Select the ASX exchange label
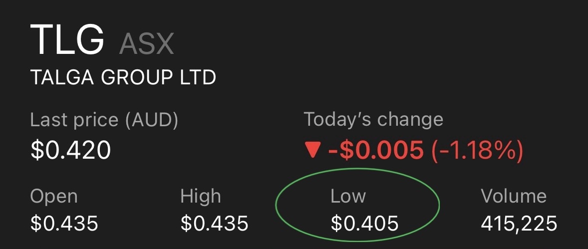Viewport: 588px width, 249px height. [146, 44]
